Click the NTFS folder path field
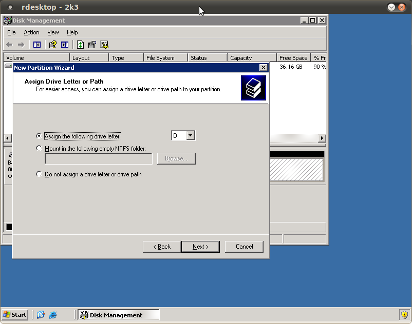The image size is (412, 324). (99, 158)
